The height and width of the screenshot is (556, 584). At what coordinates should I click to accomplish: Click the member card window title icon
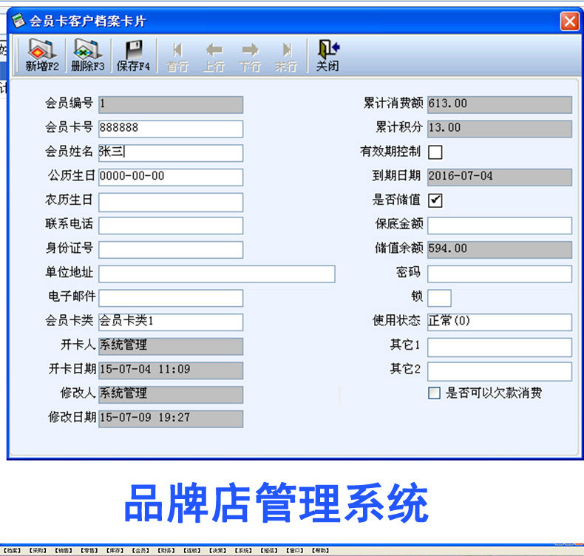(18, 21)
